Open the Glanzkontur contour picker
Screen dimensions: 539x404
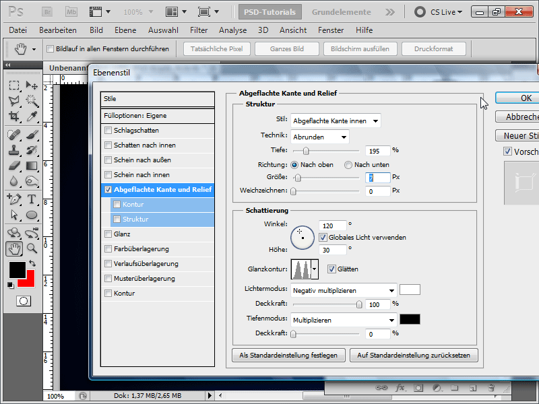tap(305, 269)
